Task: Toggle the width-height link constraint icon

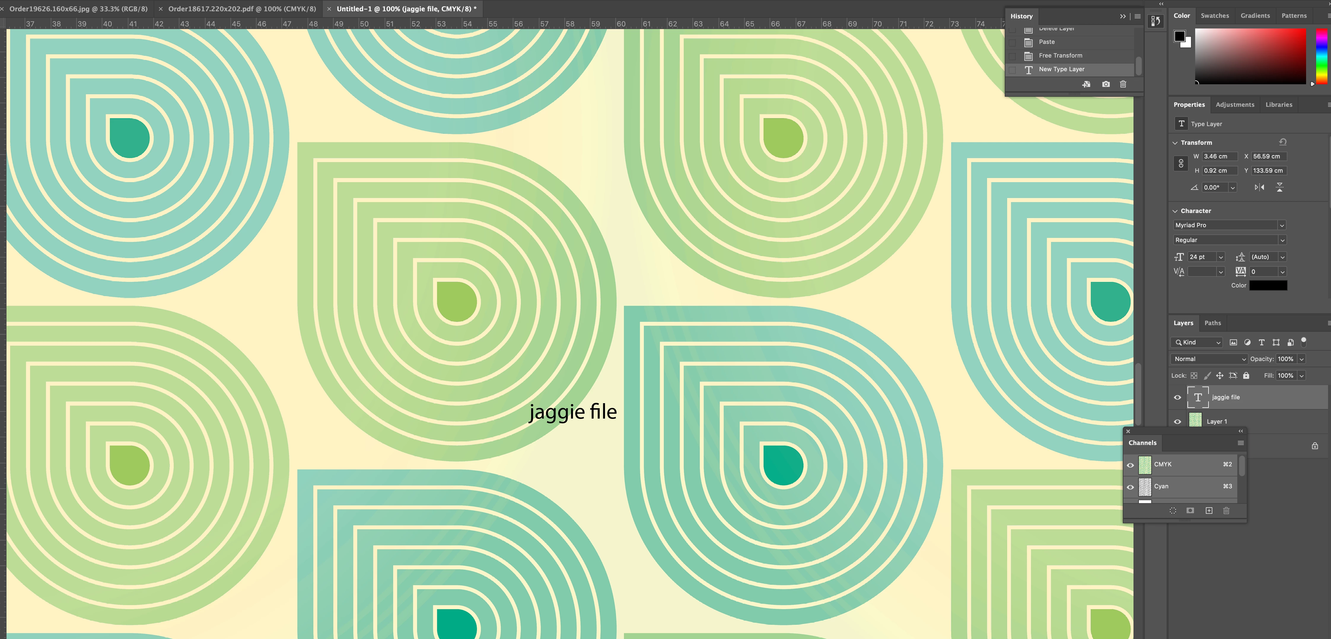Action: pos(1181,163)
